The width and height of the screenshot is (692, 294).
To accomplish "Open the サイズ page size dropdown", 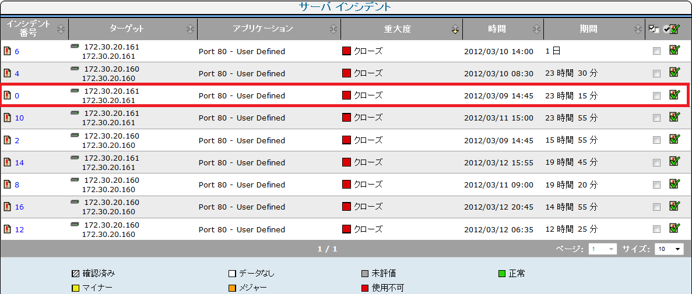I will coord(669,249).
